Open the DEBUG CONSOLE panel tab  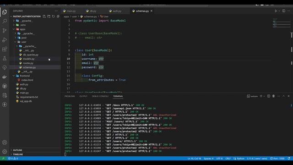click(x=100, y=96)
